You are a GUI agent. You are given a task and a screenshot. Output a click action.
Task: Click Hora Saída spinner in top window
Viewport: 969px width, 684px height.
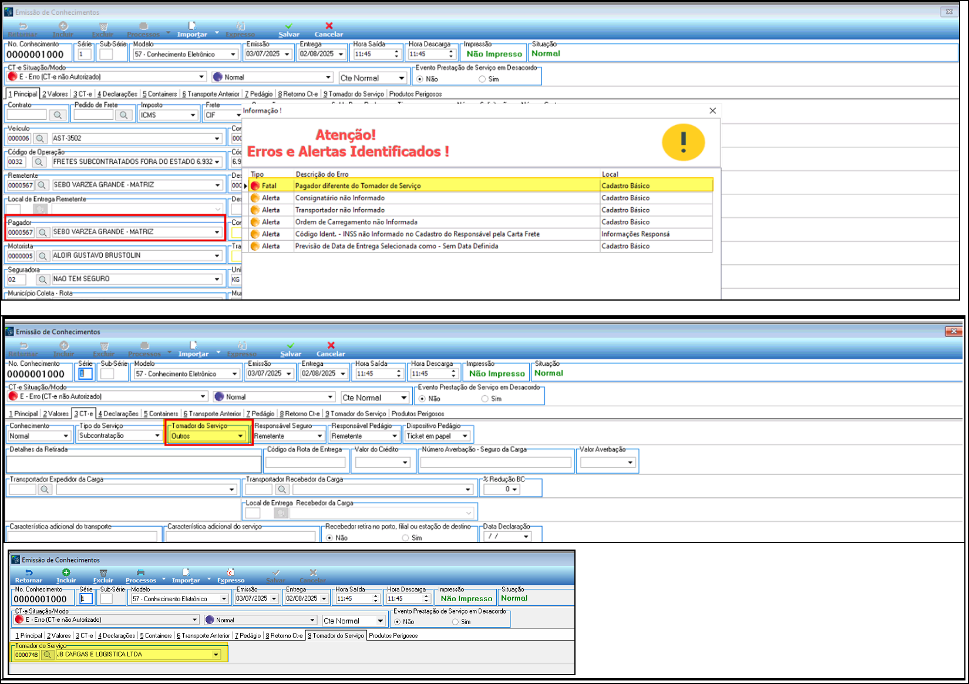click(396, 54)
